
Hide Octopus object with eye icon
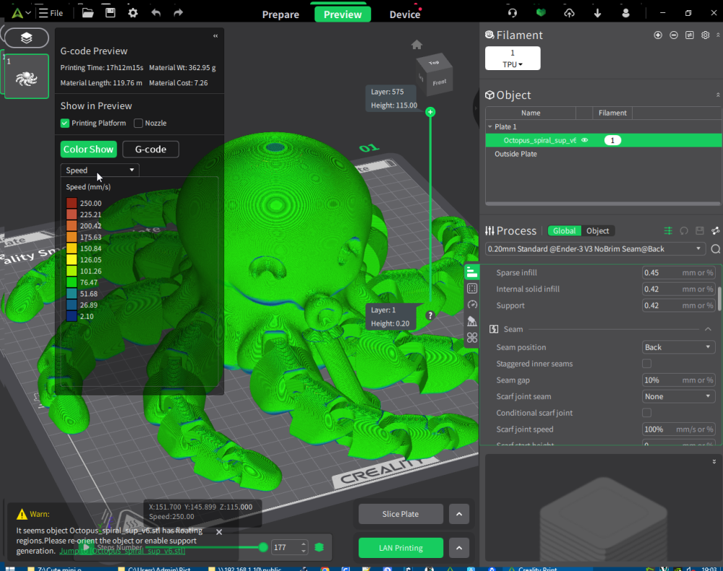click(x=585, y=140)
